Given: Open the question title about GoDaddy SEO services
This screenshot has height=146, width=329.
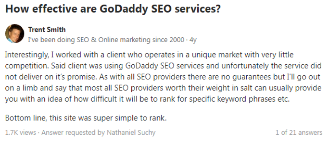Looking at the screenshot, I should point(113,9).
